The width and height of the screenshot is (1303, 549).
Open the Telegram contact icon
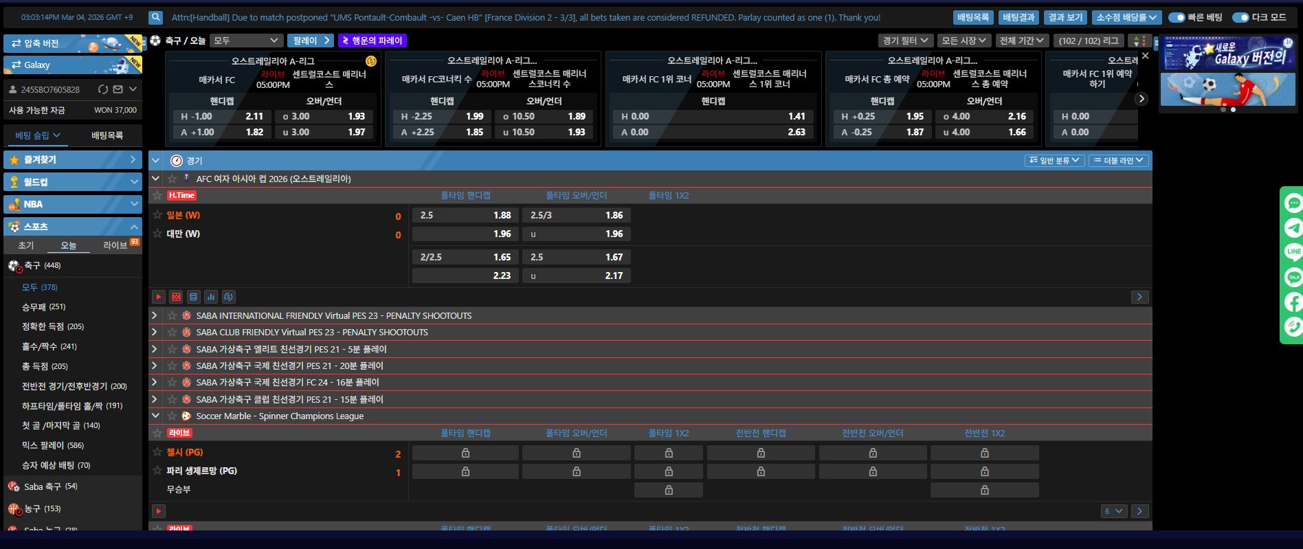point(1293,228)
